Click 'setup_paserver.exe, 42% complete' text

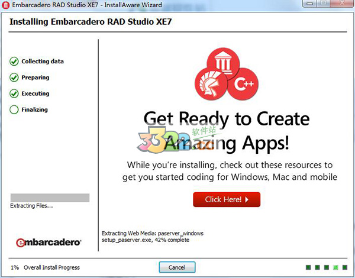point(146,240)
